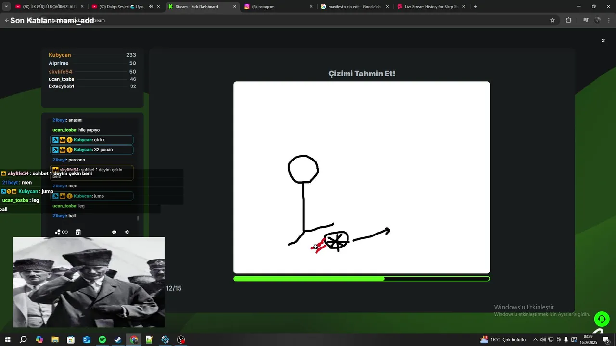Switch to the İLK GÜÇLÜ UÇAĞIMIZI YouTube tab
Viewport: 616px width, 346px height.
[x=49, y=7]
